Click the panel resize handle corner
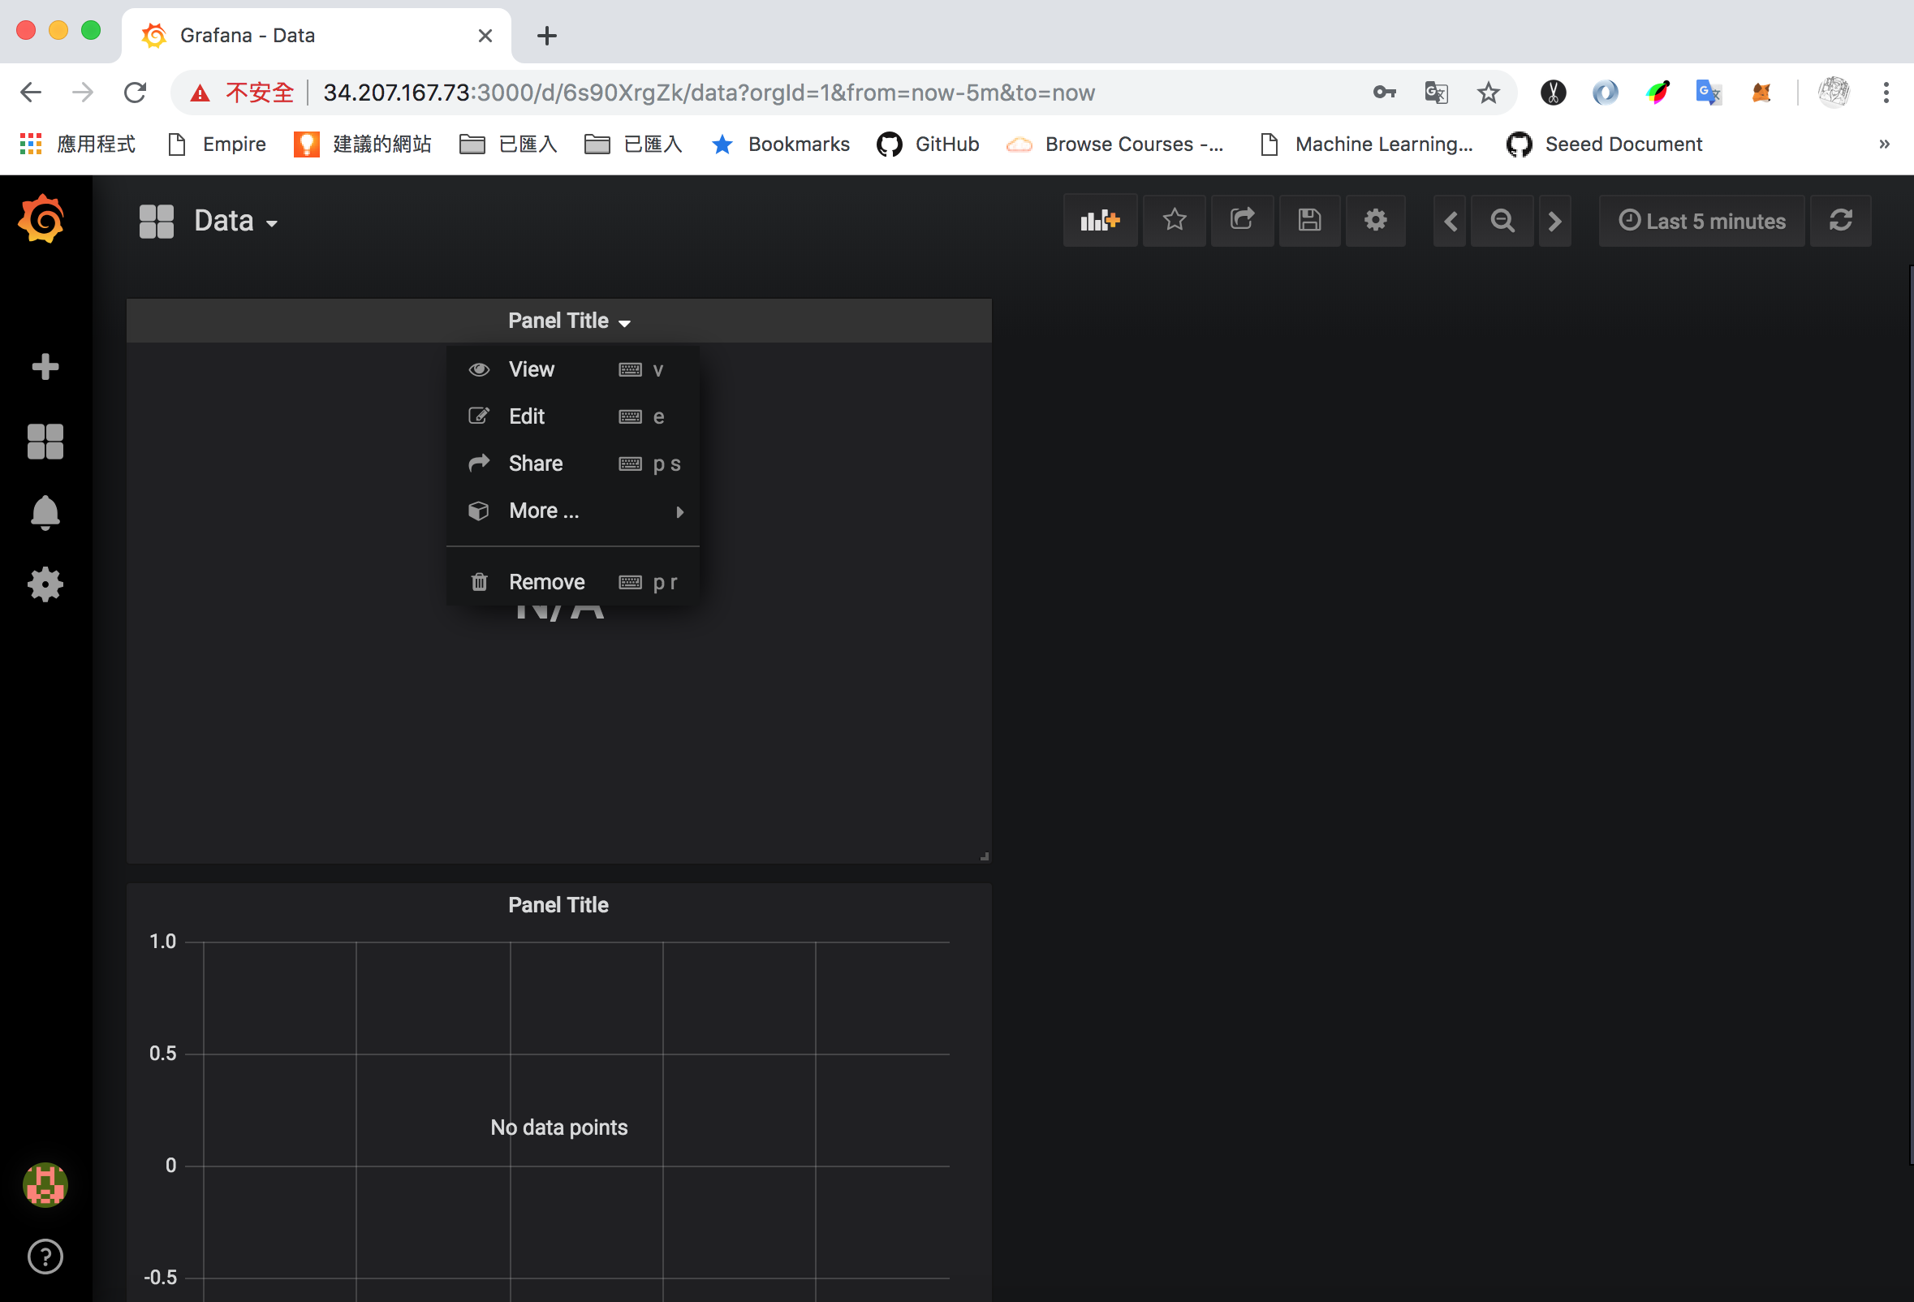1914x1302 pixels. click(x=983, y=856)
